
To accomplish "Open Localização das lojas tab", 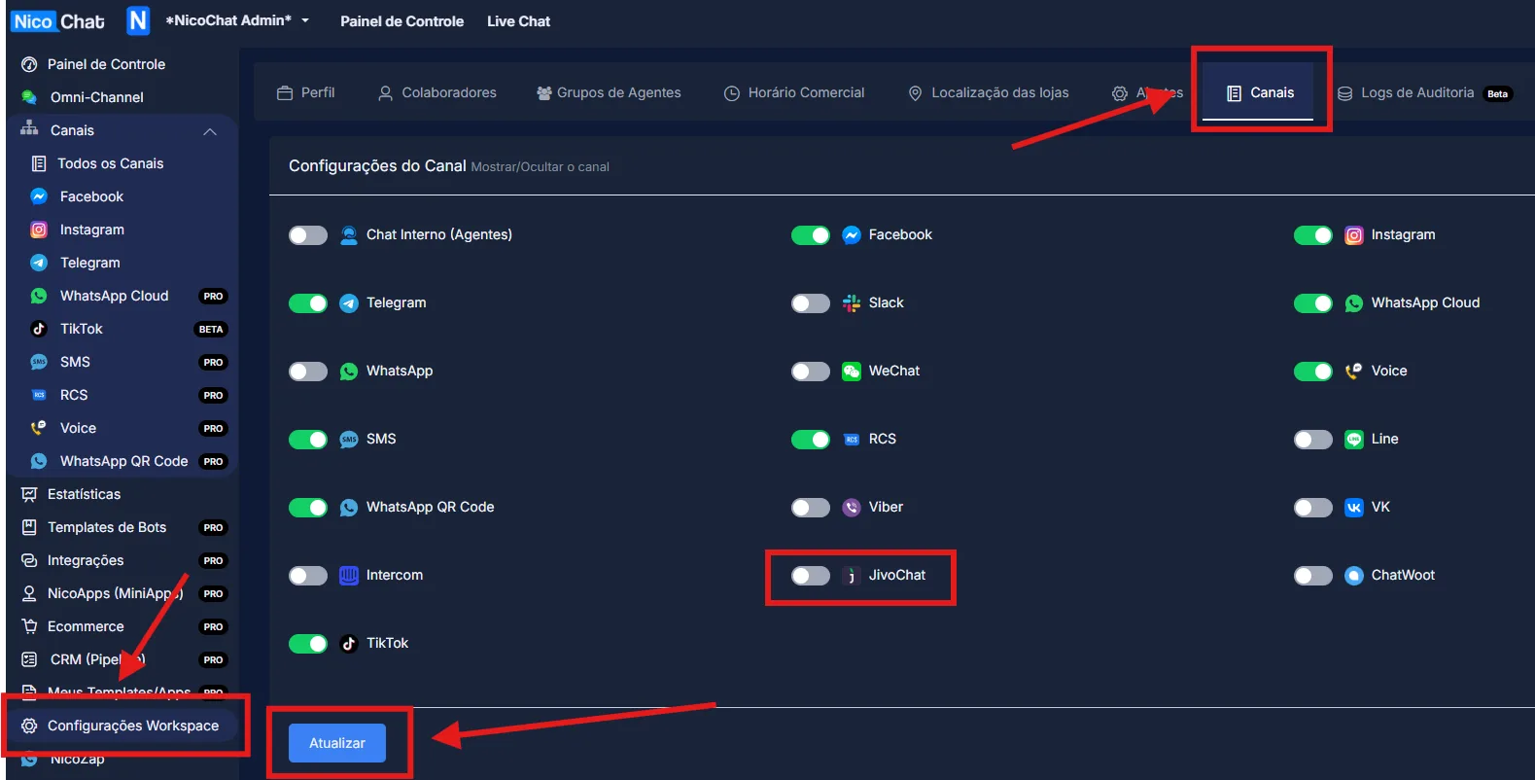I will (988, 92).
